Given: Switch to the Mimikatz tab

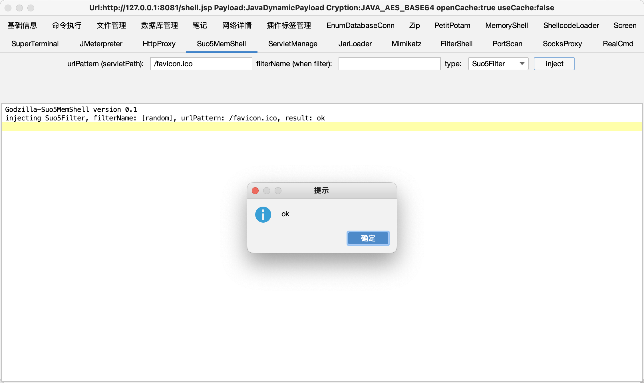Looking at the screenshot, I should [x=406, y=44].
